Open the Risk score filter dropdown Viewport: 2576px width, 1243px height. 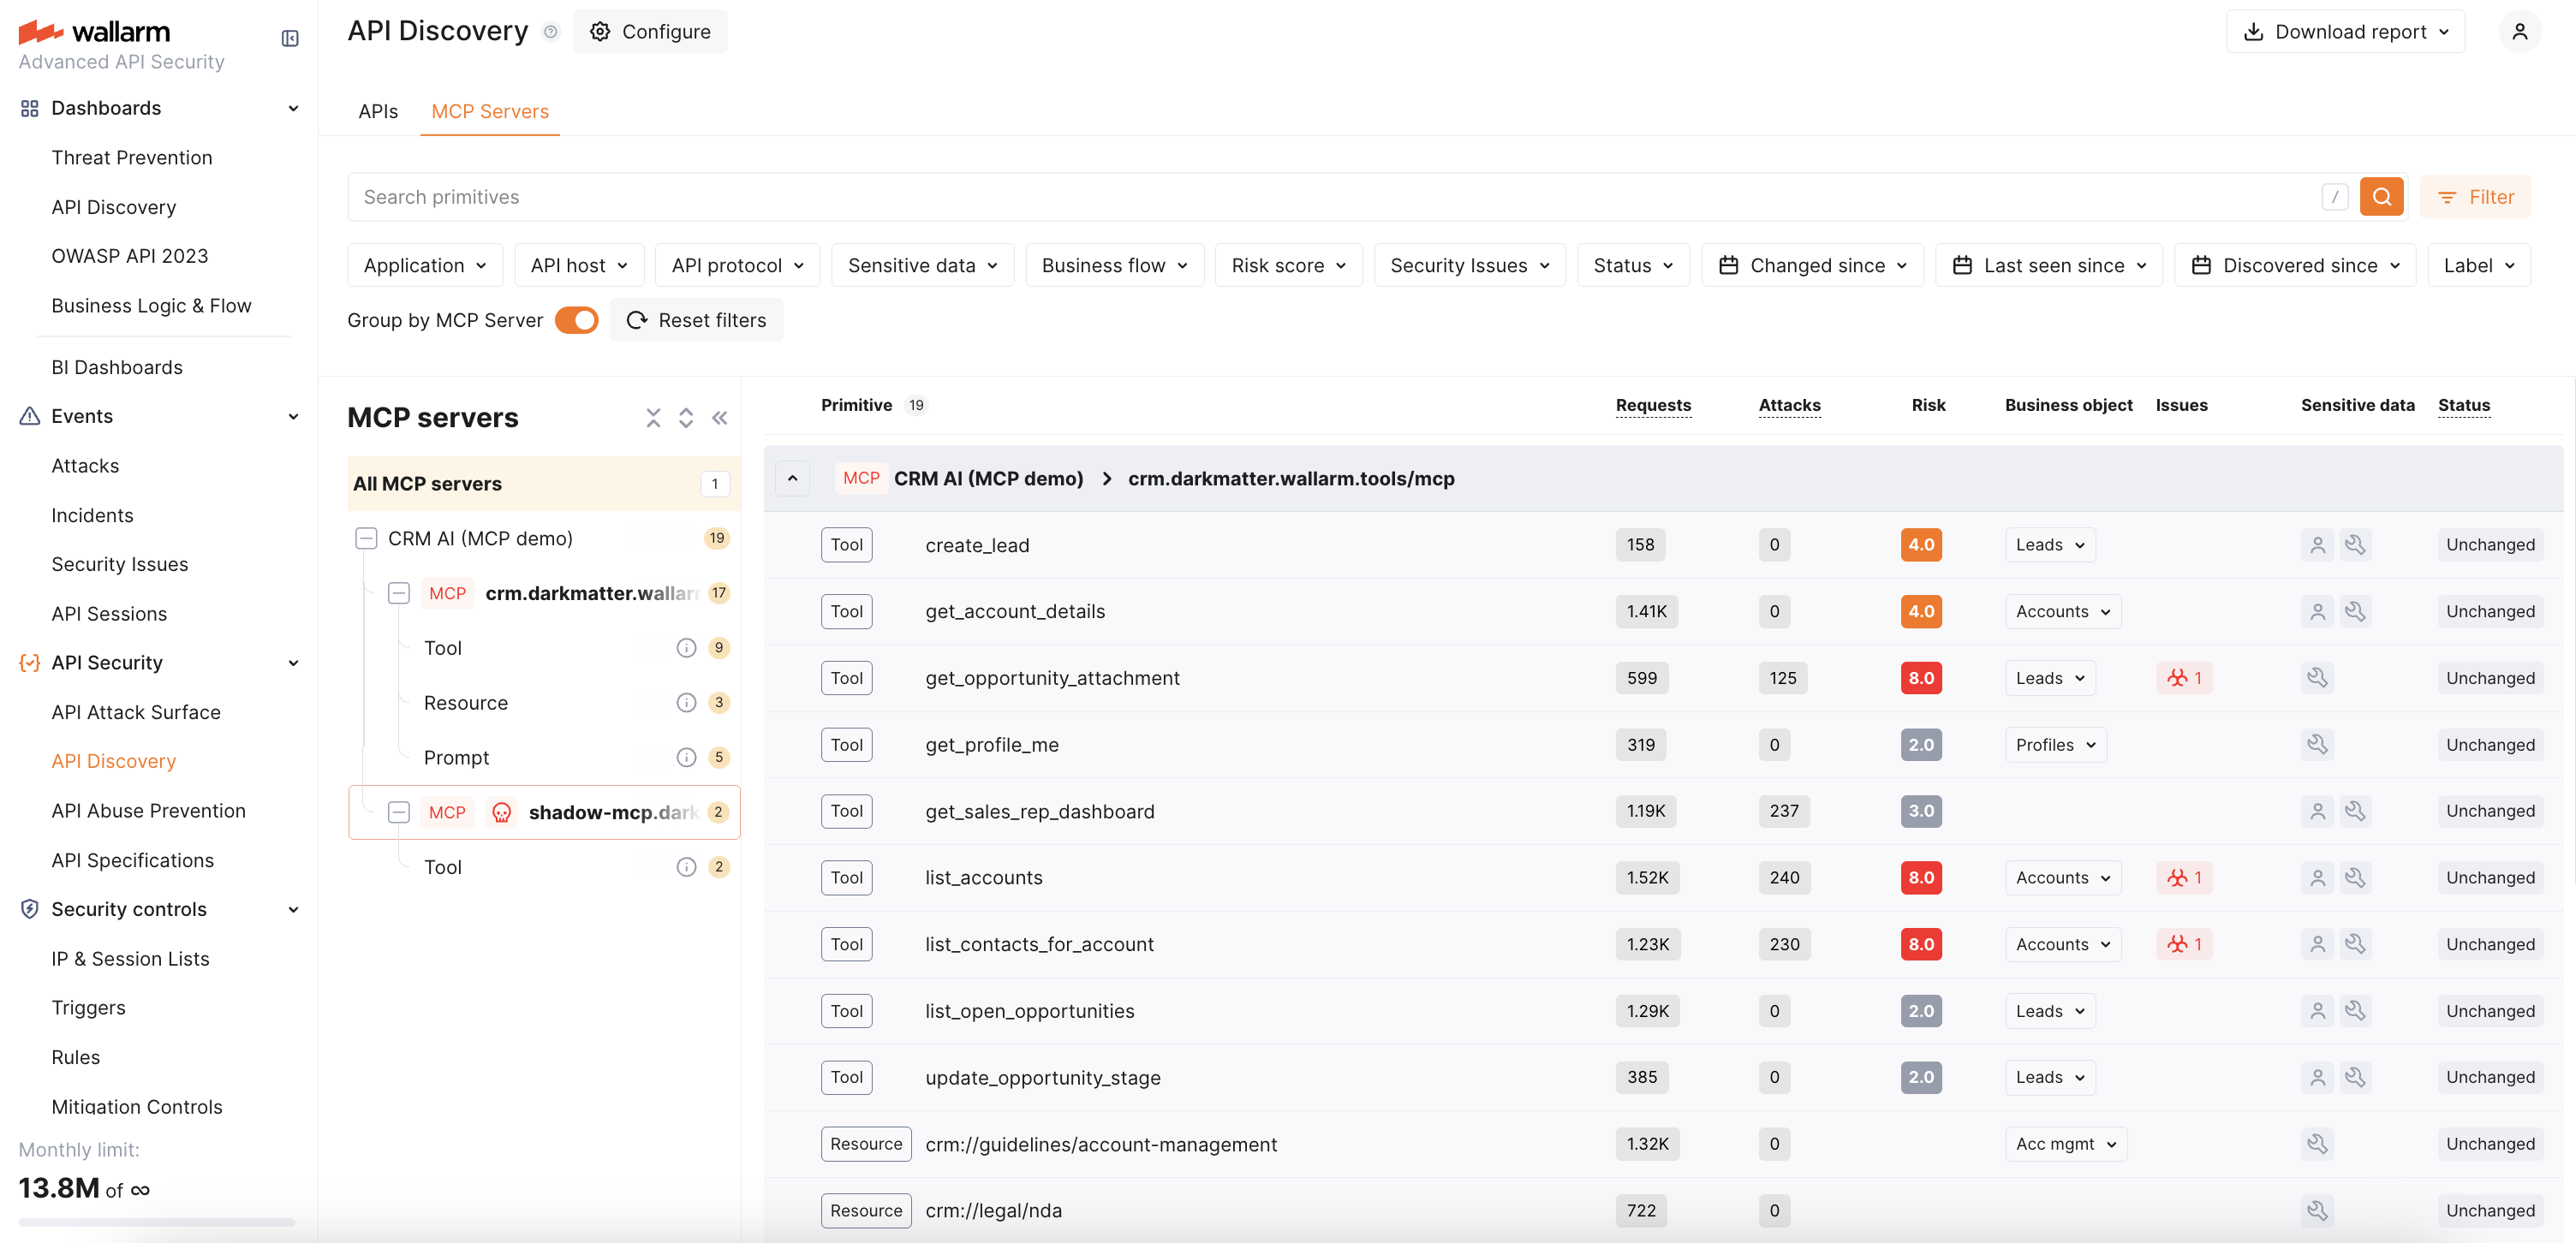coord(1288,265)
